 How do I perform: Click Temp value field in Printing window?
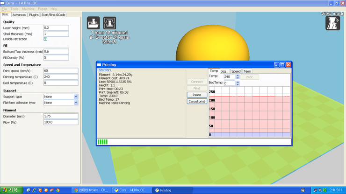point(230,76)
